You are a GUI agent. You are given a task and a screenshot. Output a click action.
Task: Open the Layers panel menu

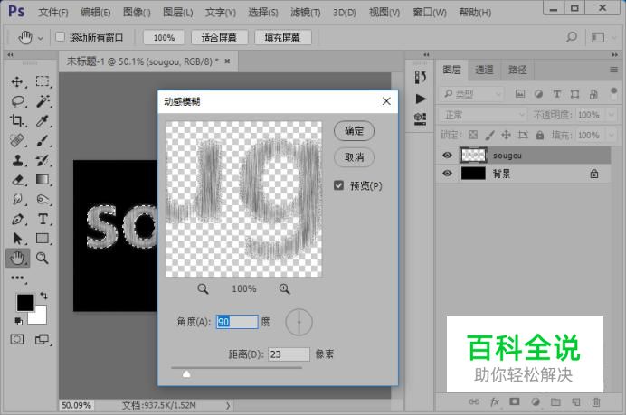click(613, 70)
